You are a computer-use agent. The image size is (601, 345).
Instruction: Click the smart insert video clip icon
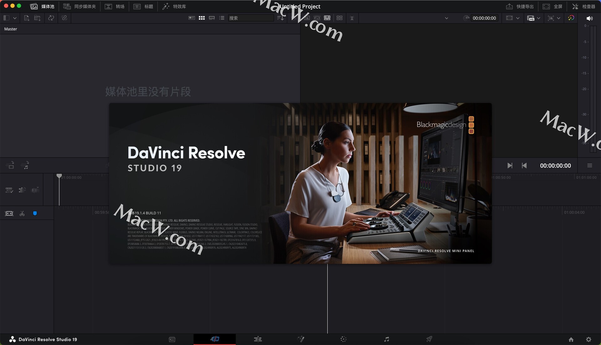(x=10, y=165)
